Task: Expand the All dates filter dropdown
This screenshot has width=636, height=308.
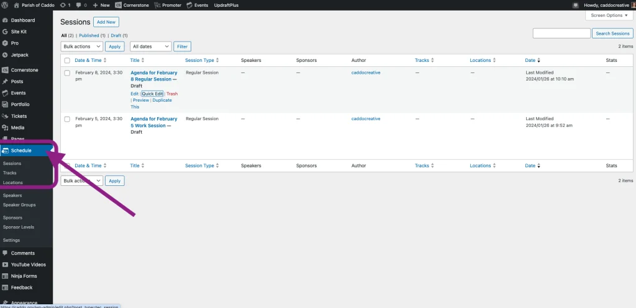Action: 150,46
